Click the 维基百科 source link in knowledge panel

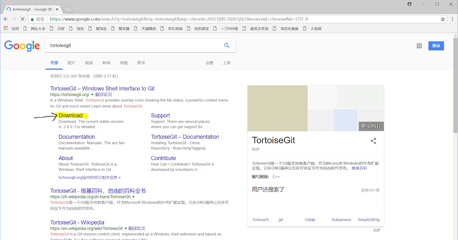click(359, 168)
